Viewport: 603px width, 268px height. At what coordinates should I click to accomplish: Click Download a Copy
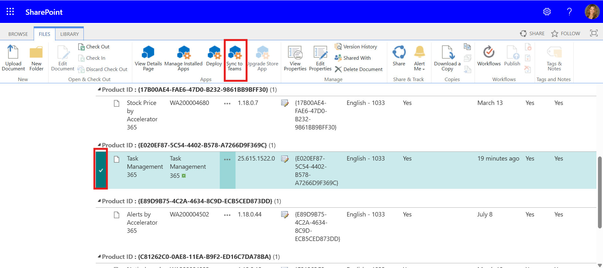pos(447,58)
